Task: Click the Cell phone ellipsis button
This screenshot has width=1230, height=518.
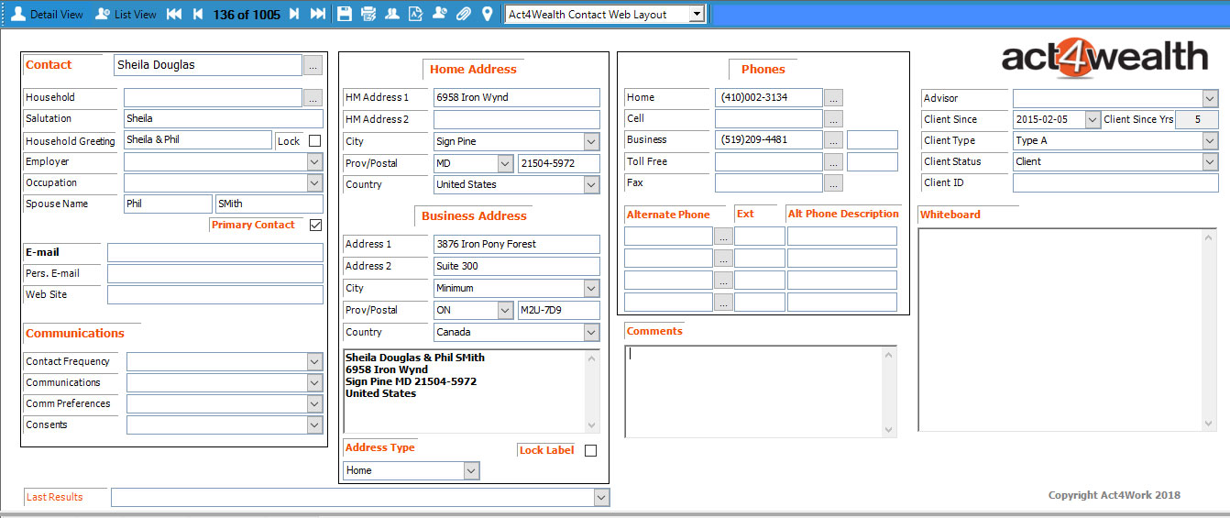Action: (833, 118)
